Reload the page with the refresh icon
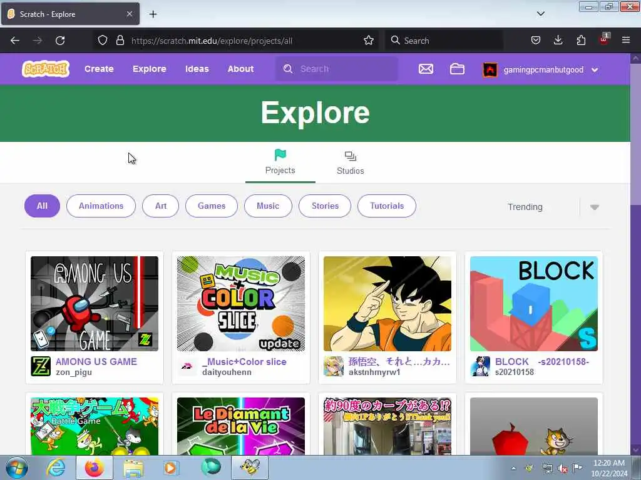The height and width of the screenshot is (480, 641). coord(60,41)
